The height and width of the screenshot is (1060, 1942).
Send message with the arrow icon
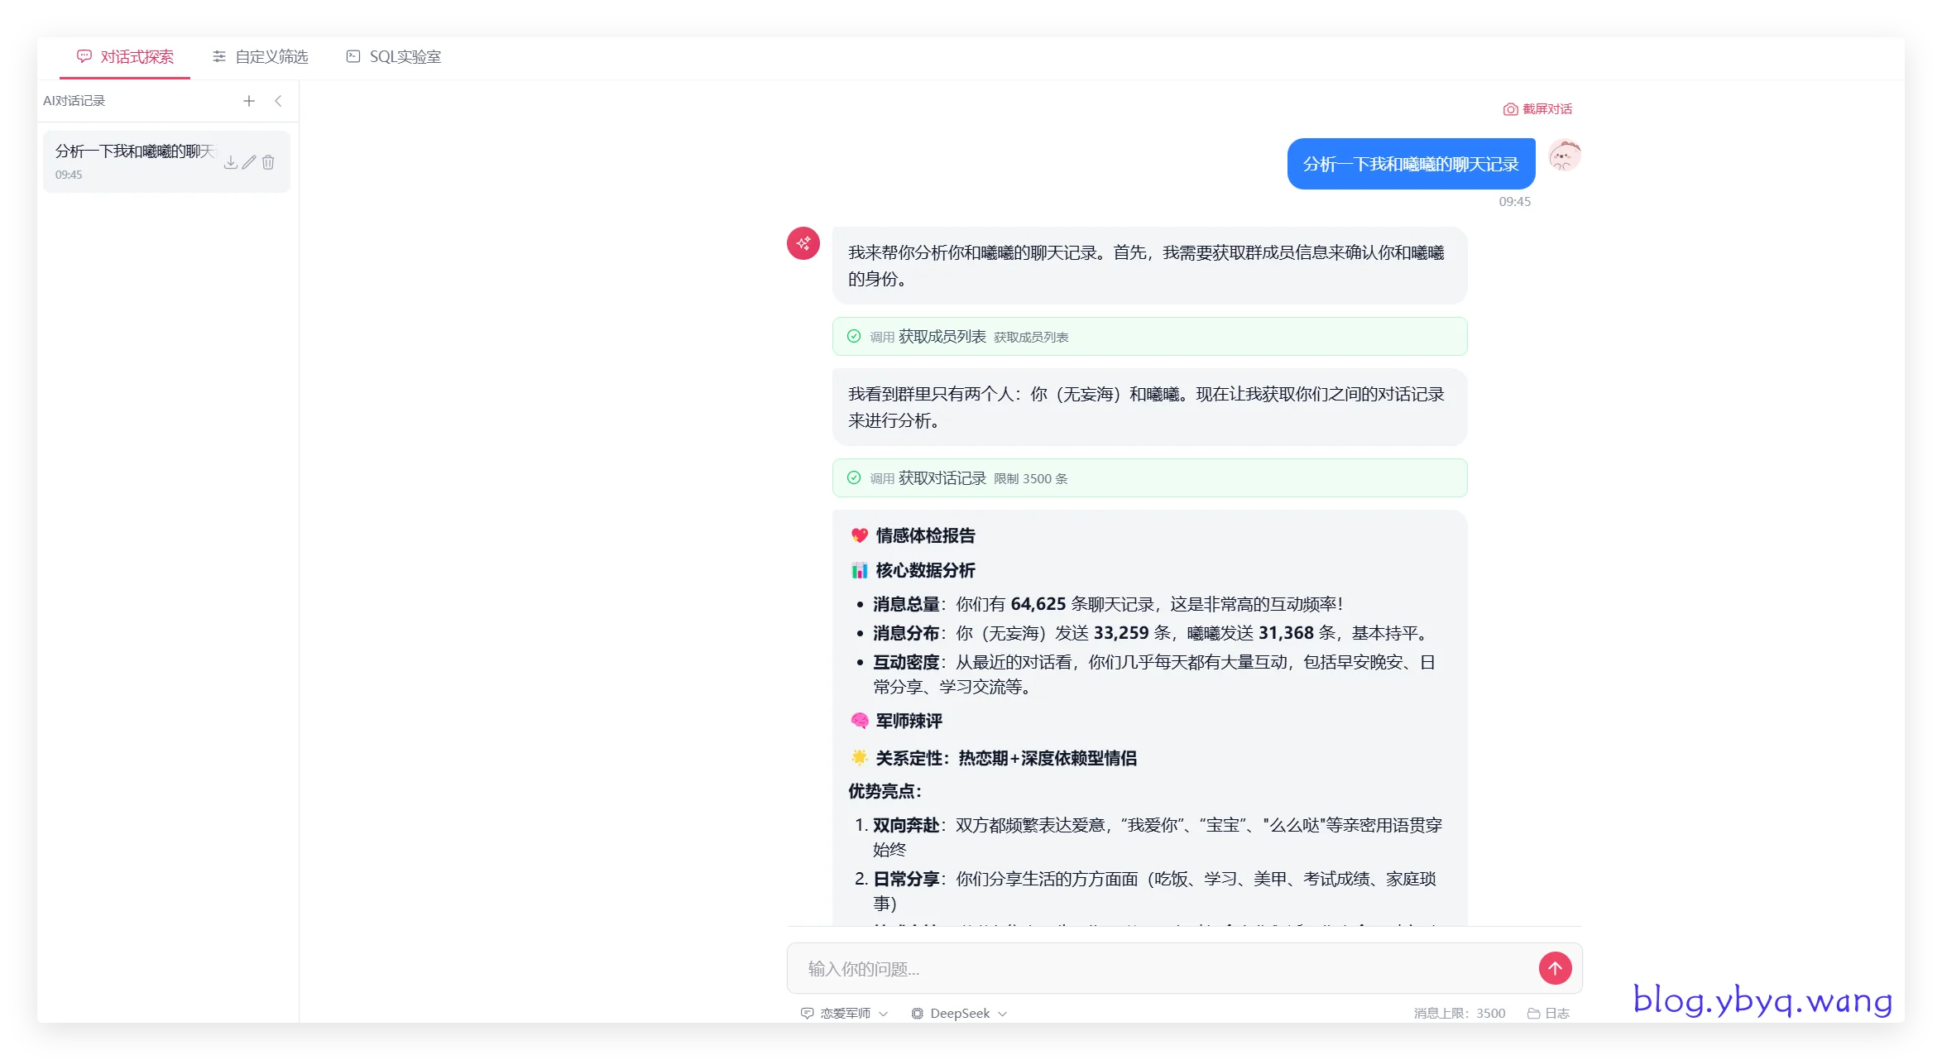[1556, 967]
